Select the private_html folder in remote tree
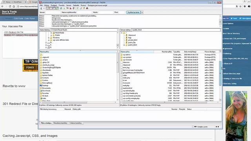251x141 pixels. [133, 40]
